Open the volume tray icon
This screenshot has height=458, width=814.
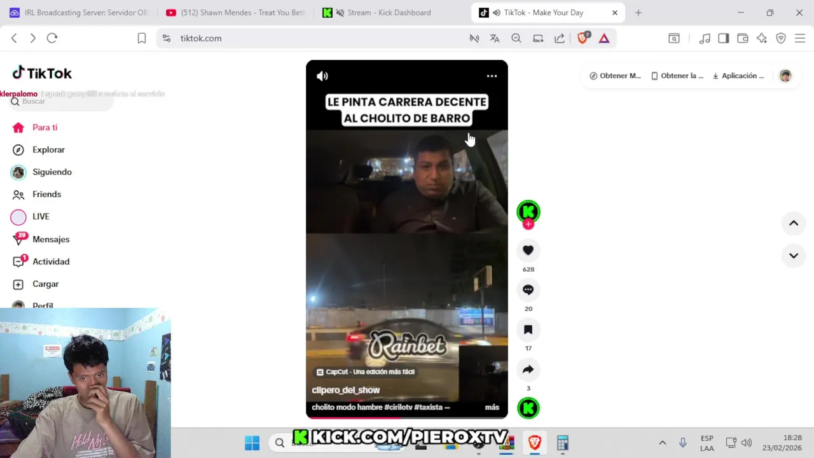(747, 443)
